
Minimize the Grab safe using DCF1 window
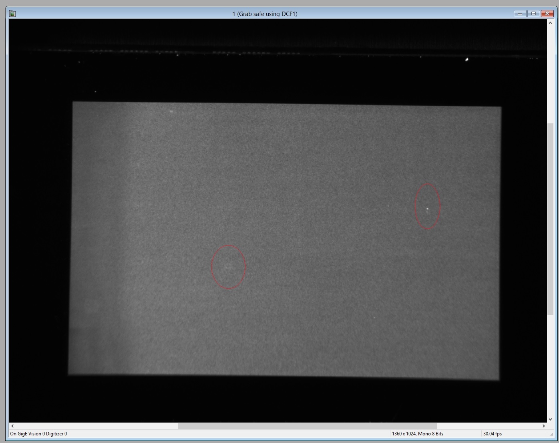(520, 14)
